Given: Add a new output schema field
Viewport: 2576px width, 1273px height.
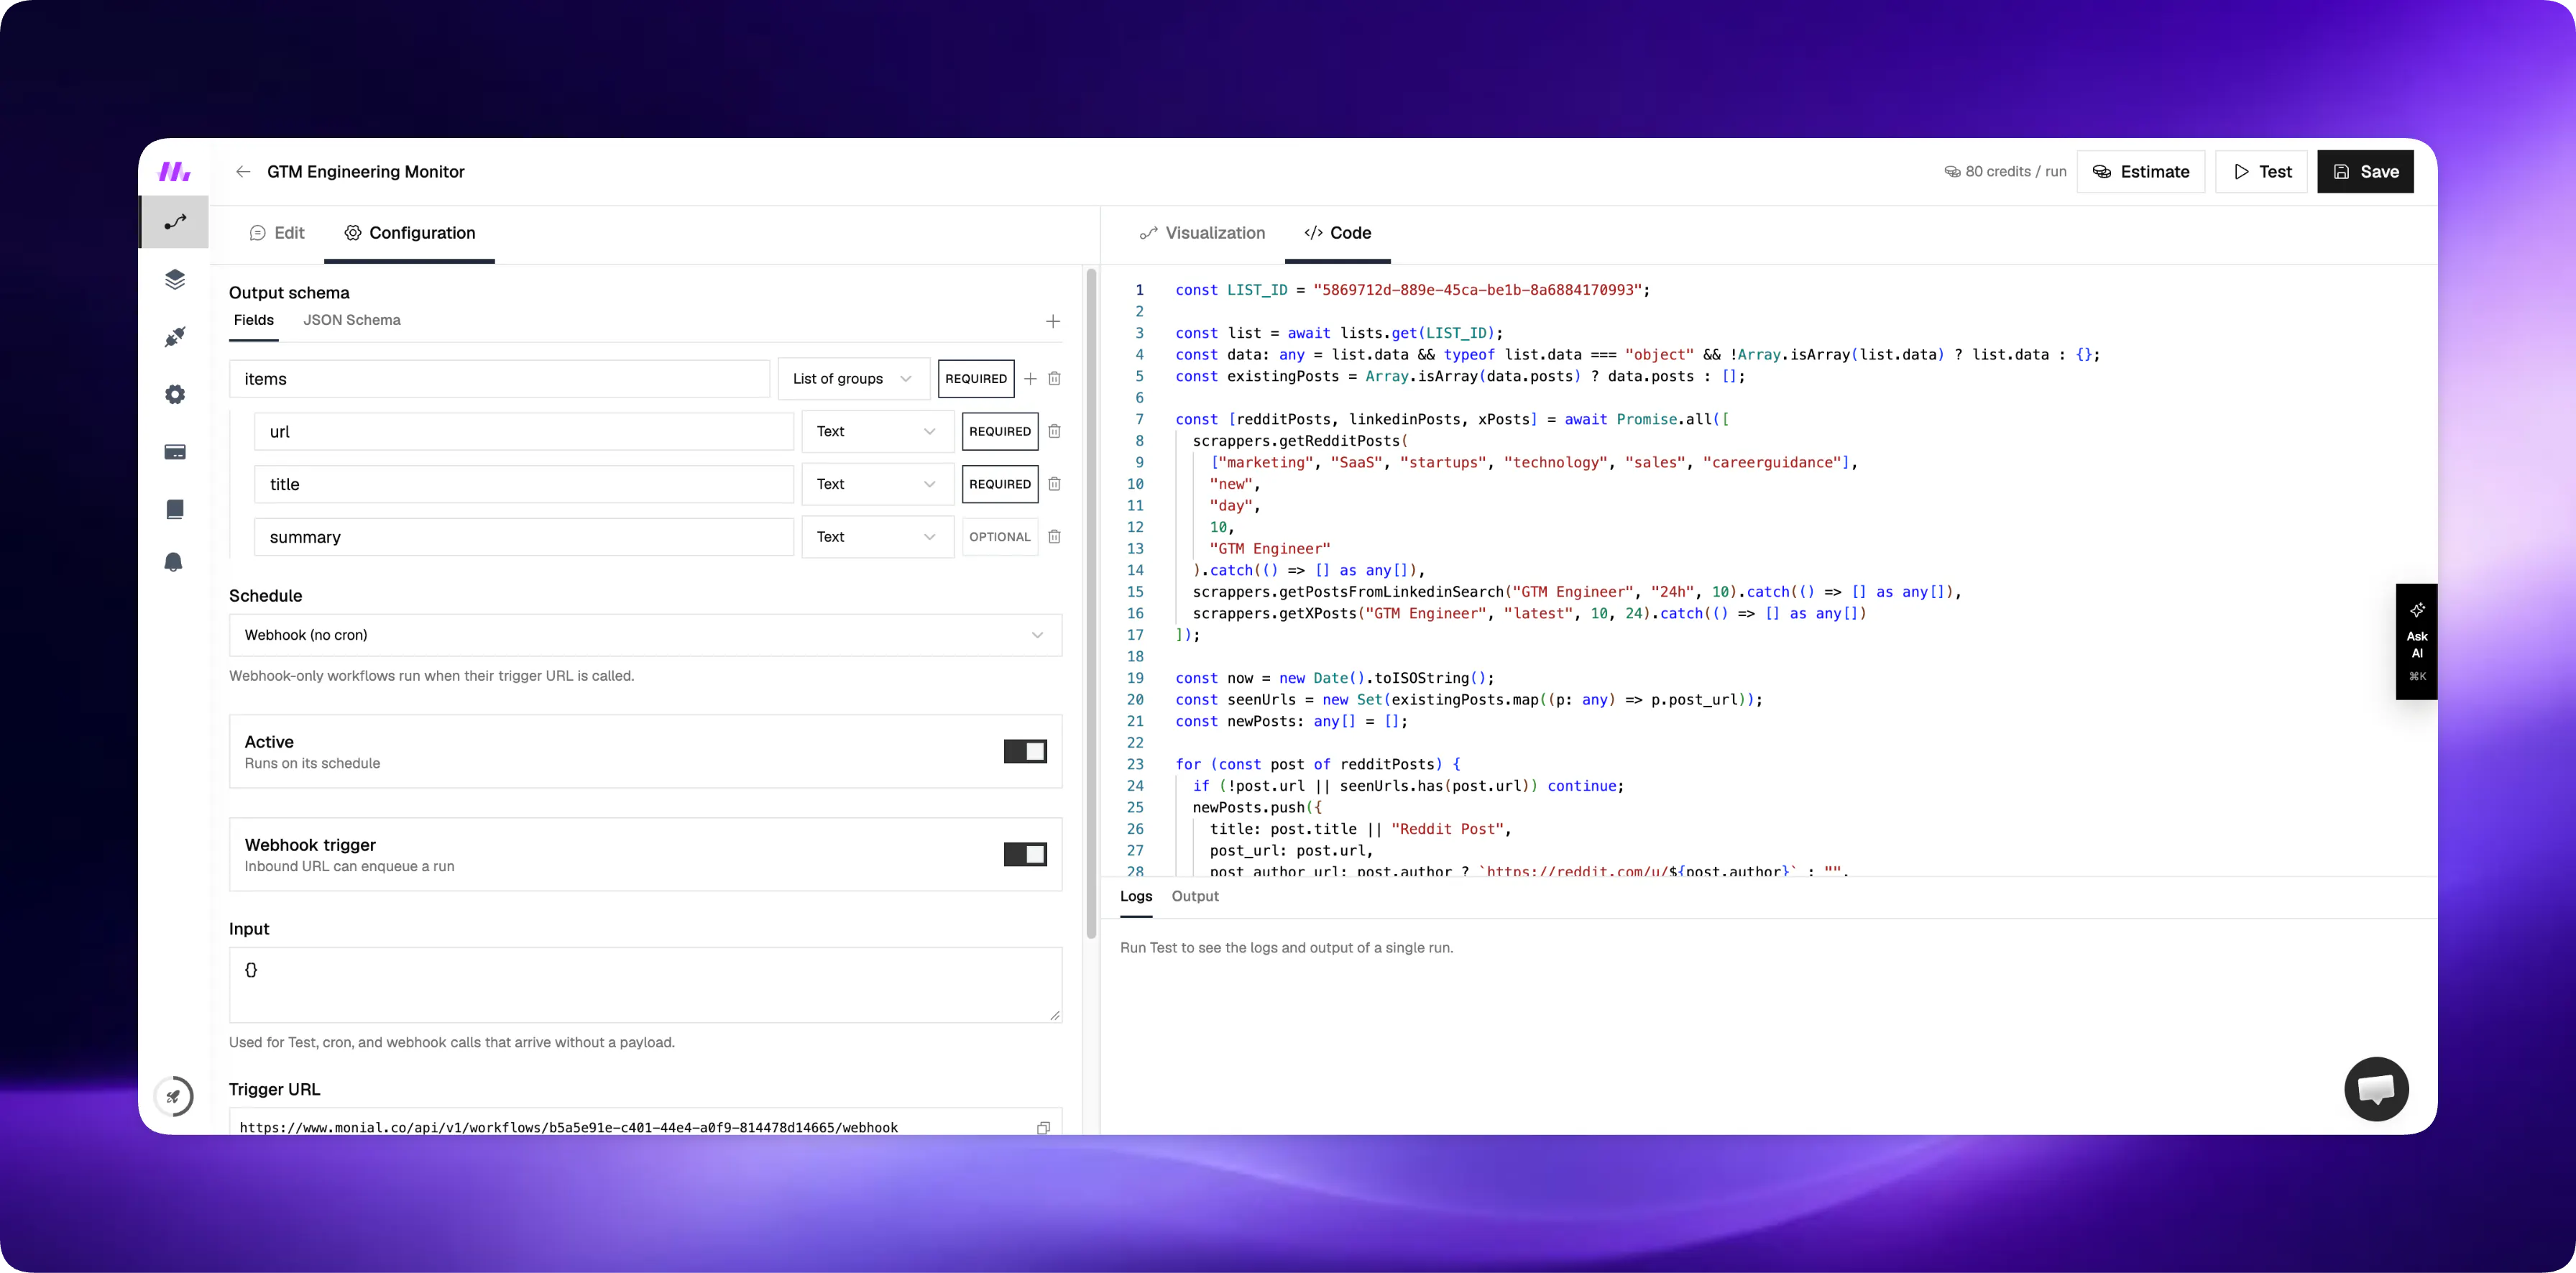Looking at the screenshot, I should [1053, 321].
